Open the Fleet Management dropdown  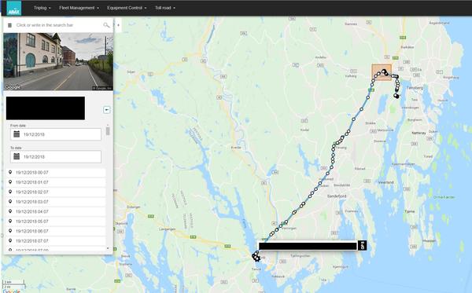[79, 8]
